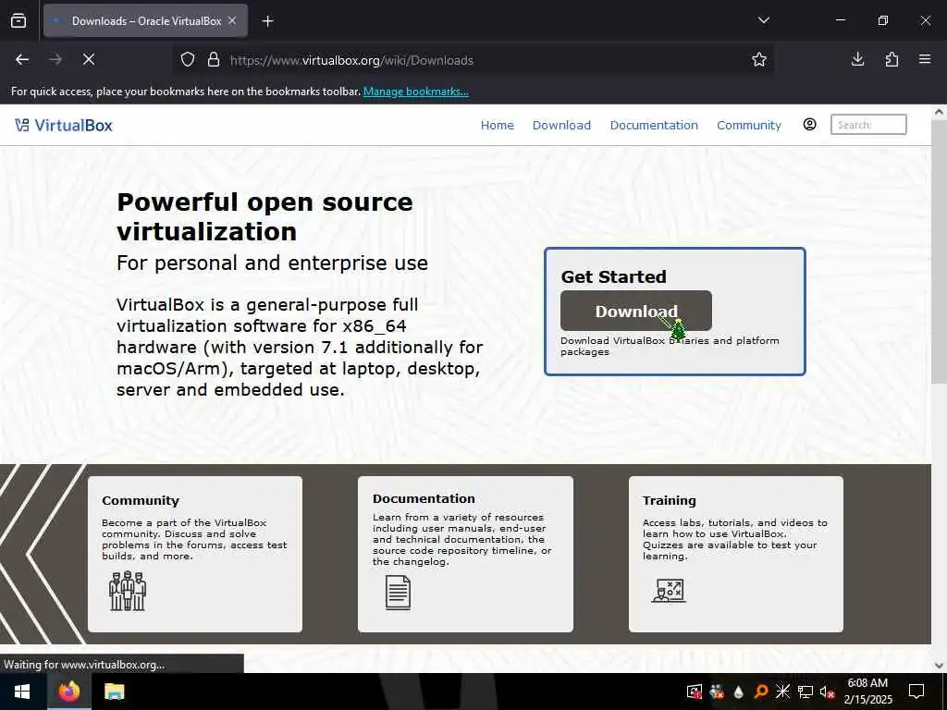Screen dimensions: 947x710
Task: Click the page vertical scrollbar thumb
Action: point(940,252)
